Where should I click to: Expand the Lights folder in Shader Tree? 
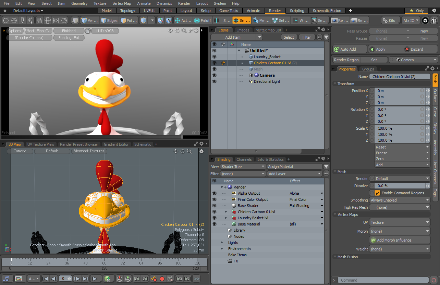(222, 243)
